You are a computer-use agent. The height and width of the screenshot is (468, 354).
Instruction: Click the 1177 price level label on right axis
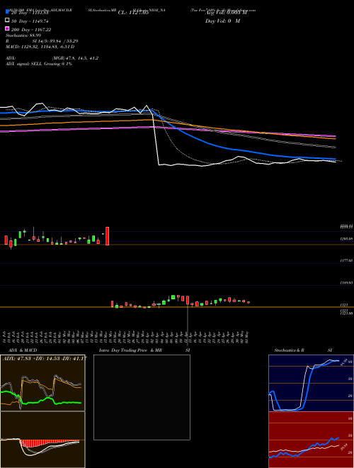(346, 260)
